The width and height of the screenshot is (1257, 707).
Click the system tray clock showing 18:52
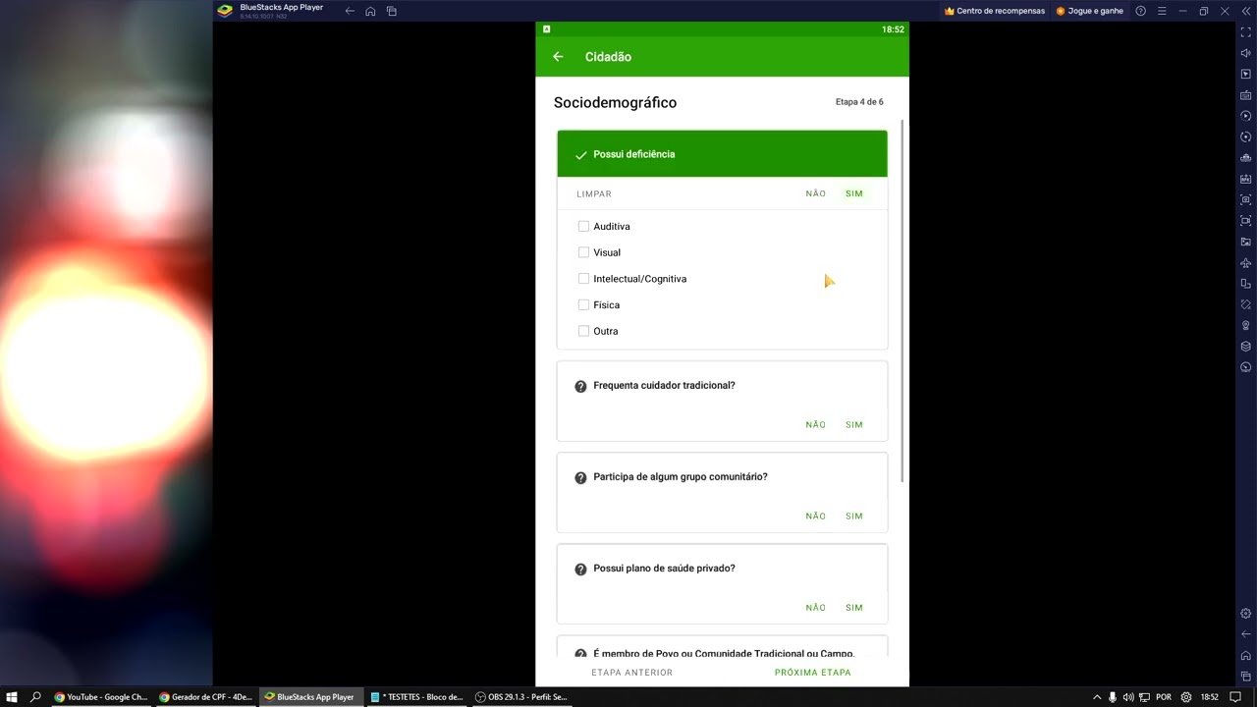point(1209,697)
